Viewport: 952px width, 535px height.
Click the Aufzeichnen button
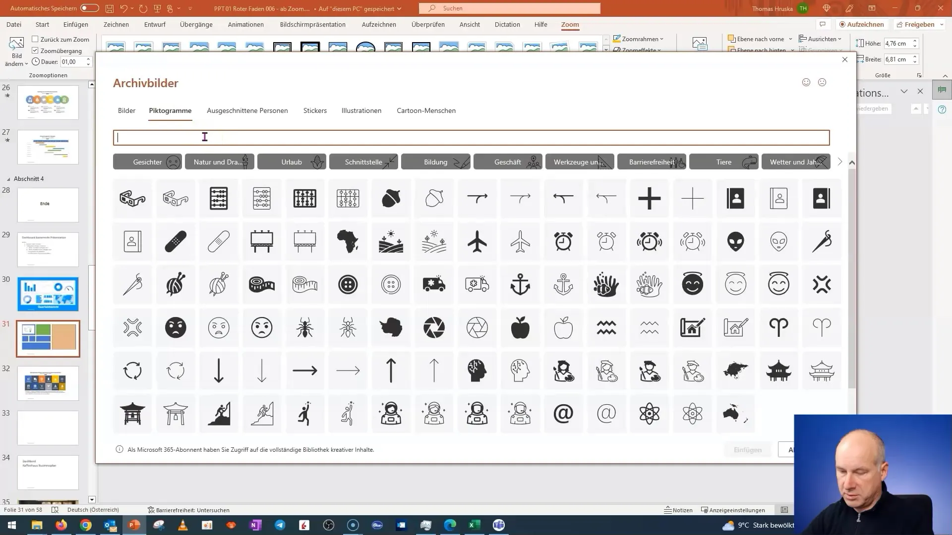pos(861,24)
